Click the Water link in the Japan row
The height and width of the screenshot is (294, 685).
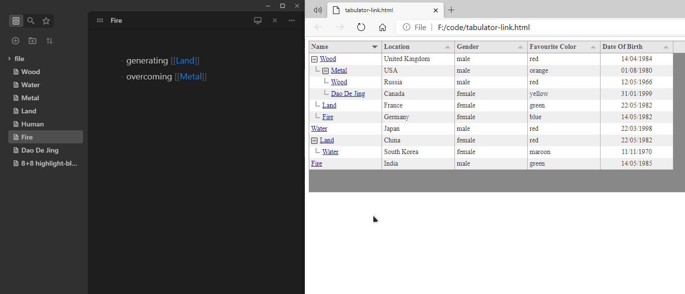(319, 128)
